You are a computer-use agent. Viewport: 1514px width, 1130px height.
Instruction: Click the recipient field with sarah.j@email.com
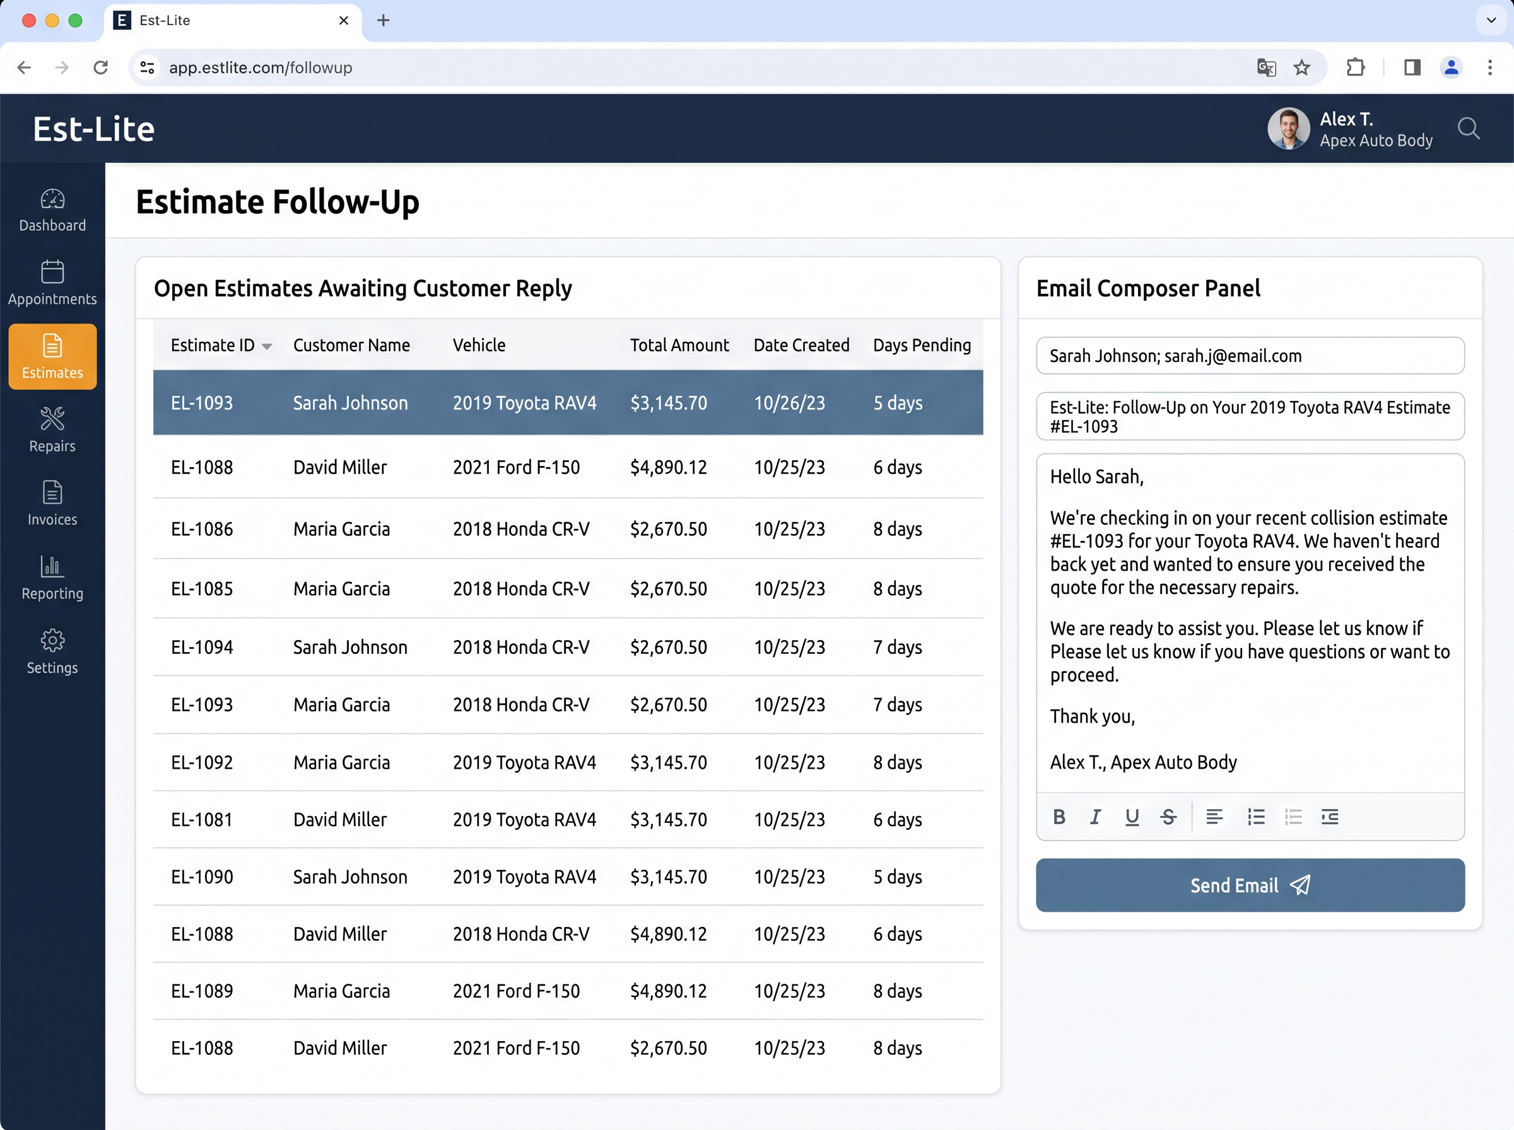(1250, 356)
